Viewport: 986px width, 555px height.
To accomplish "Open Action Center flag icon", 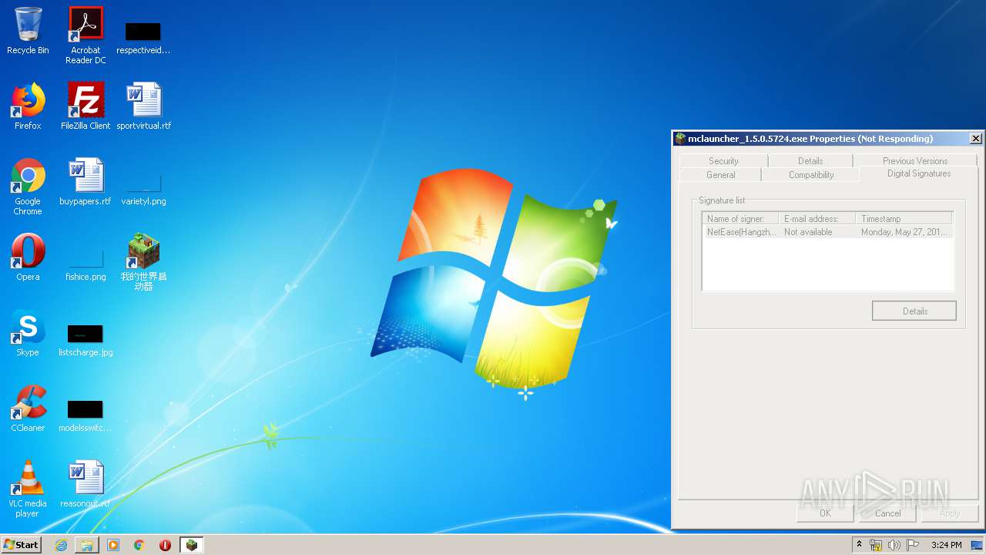I will 912,545.
